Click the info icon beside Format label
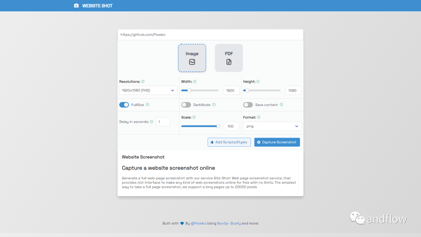 (259, 117)
